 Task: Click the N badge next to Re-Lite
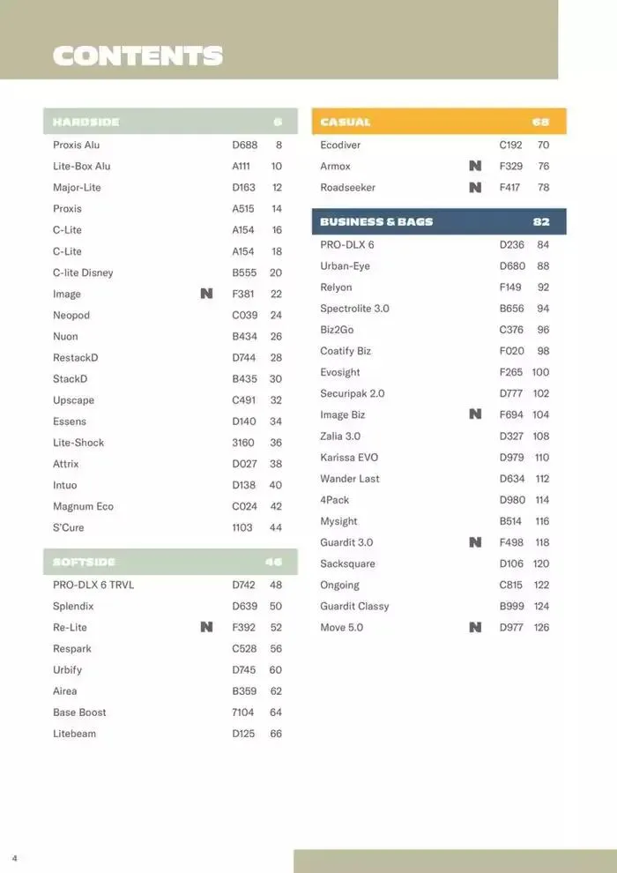[x=206, y=627]
